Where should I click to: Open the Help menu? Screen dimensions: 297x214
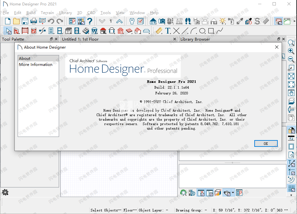[x=154, y=13]
